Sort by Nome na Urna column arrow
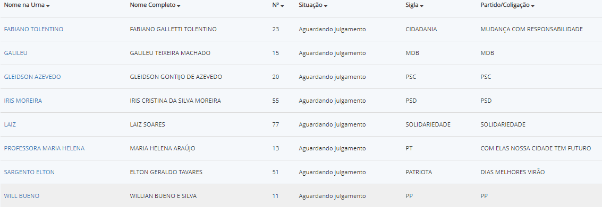Image resolution: width=602 pixels, height=207 pixels. click(x=48, y=6)
